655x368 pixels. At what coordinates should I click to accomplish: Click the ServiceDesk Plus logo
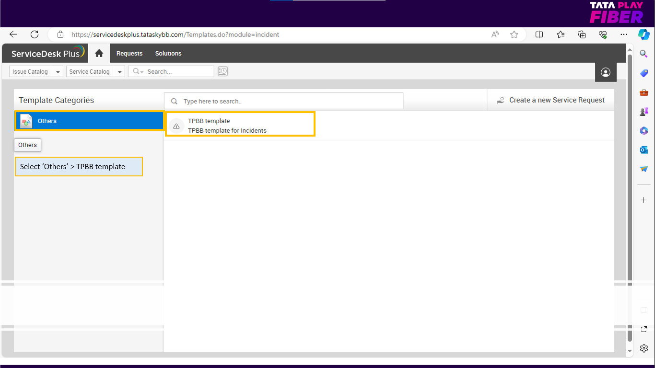coord(48,53)
